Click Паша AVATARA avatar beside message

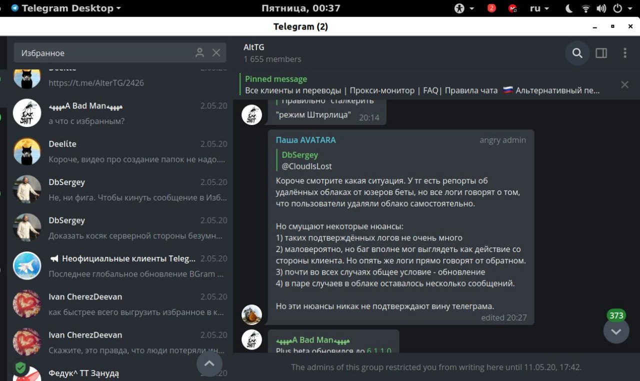(252, 314)
